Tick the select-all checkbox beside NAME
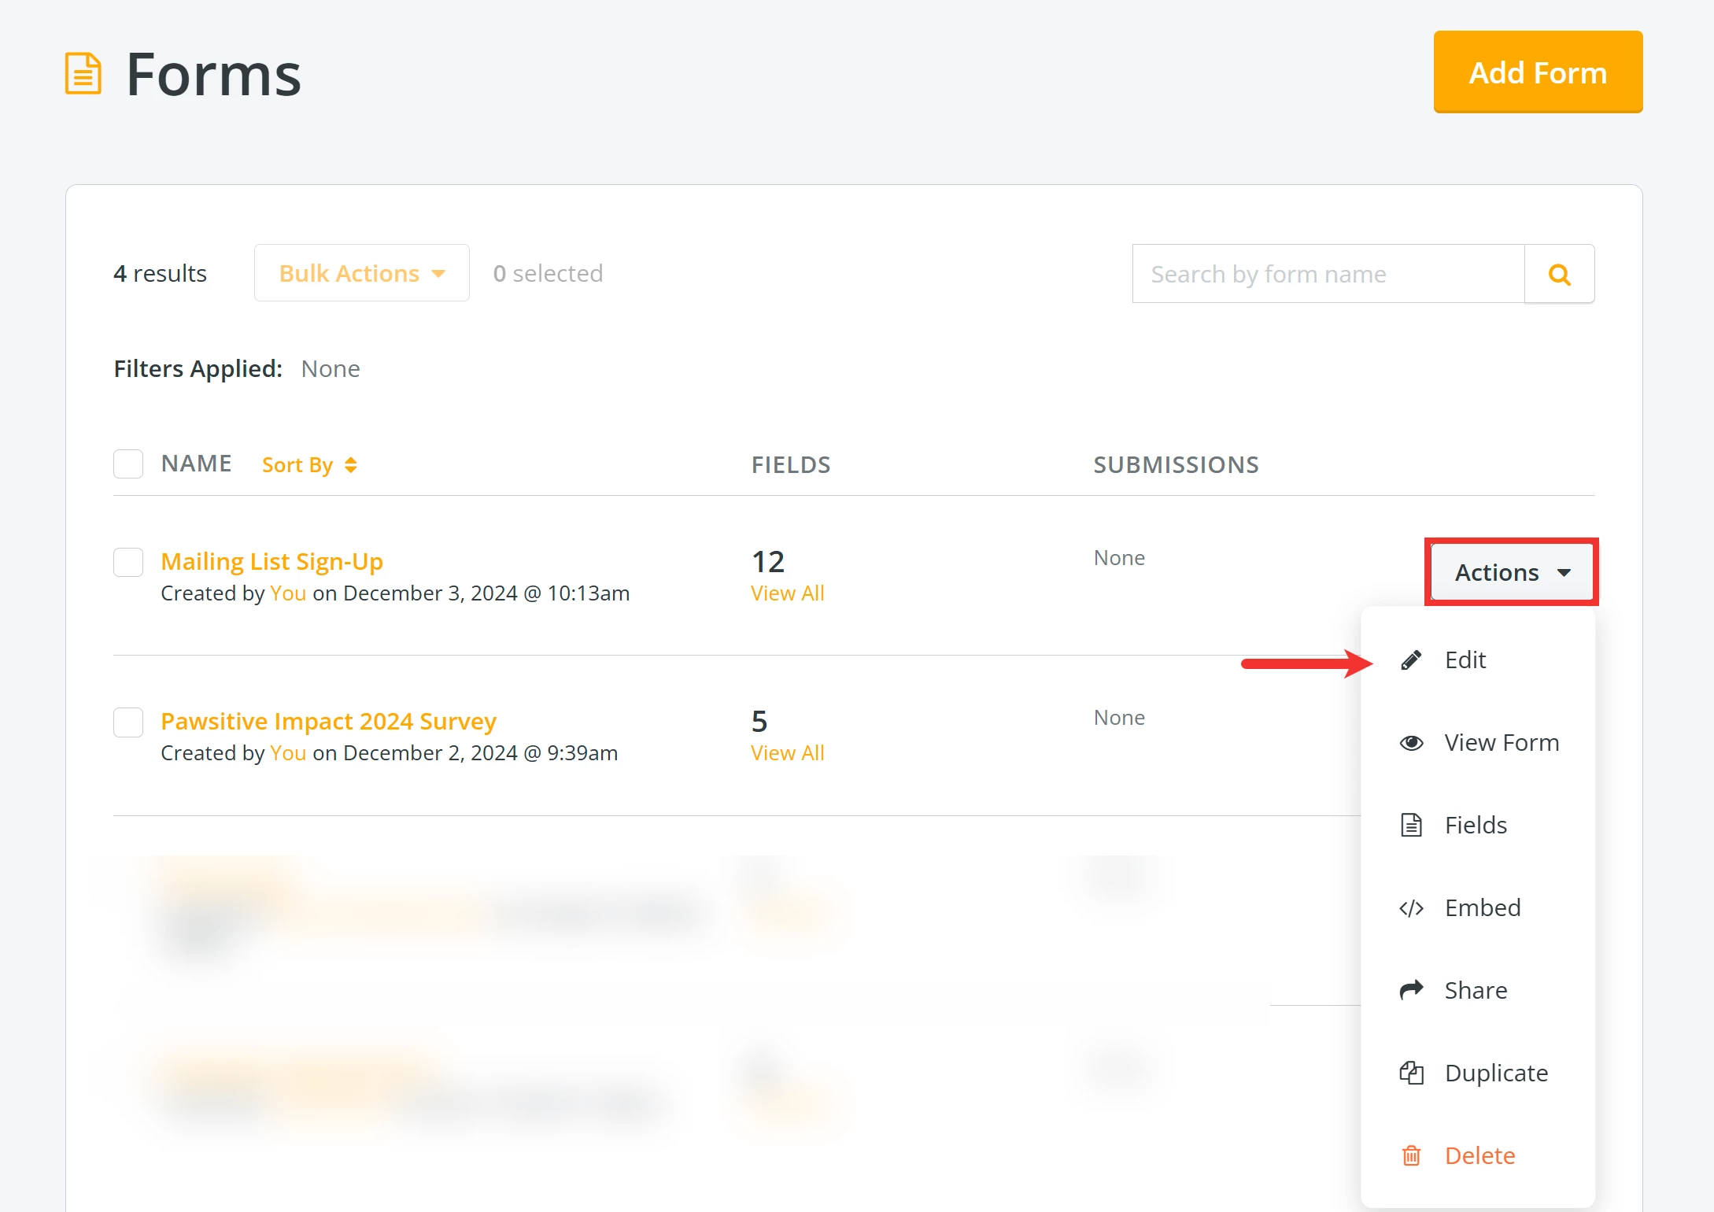Viewport: 1714px width, 1212px height. click(x=128, y=464)
